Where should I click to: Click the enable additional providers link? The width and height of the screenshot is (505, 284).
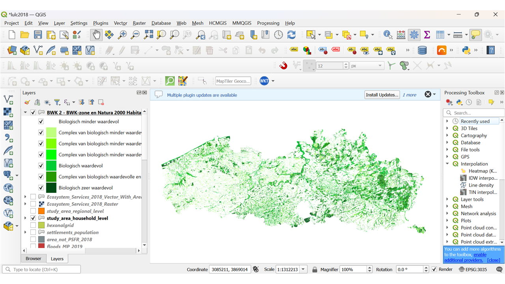465,257
